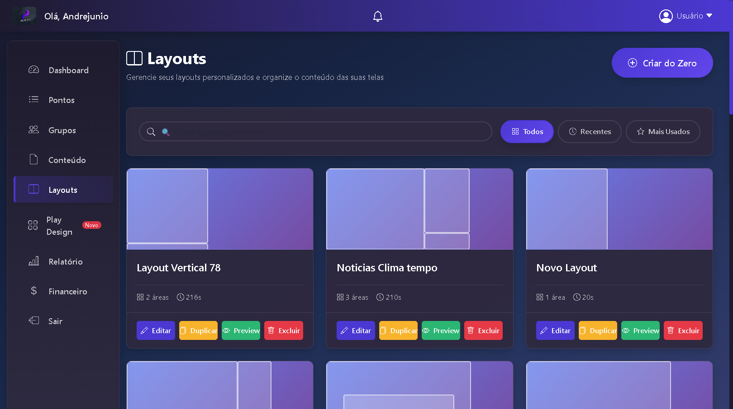
Task: Select the Todos filter
Action: (527, 131)
